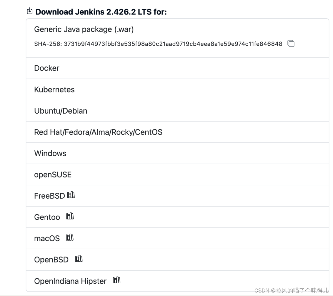Select the Gentoo installation entry

tap(47, 217)
